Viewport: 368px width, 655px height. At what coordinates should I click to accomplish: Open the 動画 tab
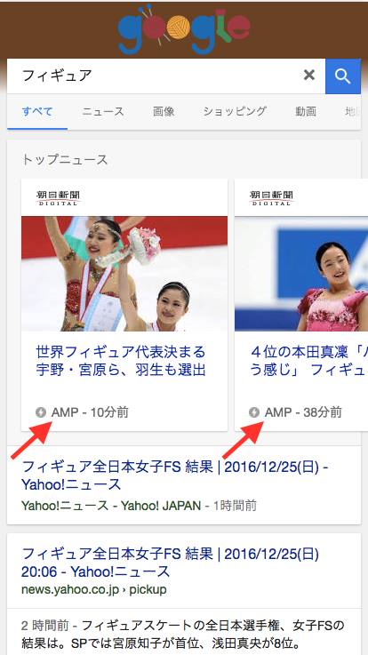click(x=306, y=111)
